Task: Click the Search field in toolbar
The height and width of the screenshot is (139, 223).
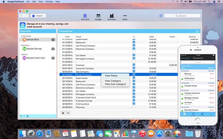Action: click(x=182, y=16)
